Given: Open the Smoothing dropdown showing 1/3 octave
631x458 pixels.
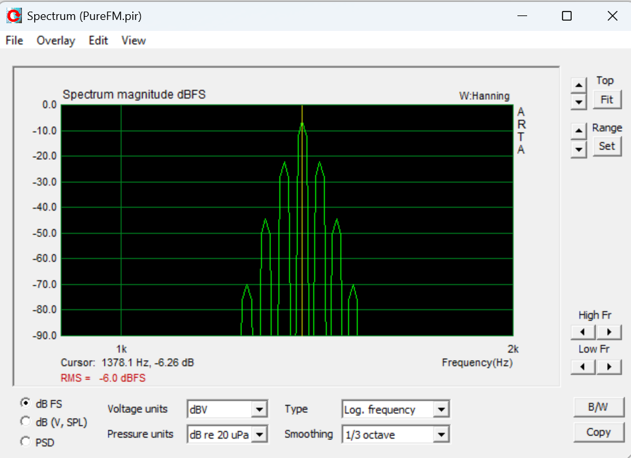Looking at the screenshot, I should [x=396, y=434].
